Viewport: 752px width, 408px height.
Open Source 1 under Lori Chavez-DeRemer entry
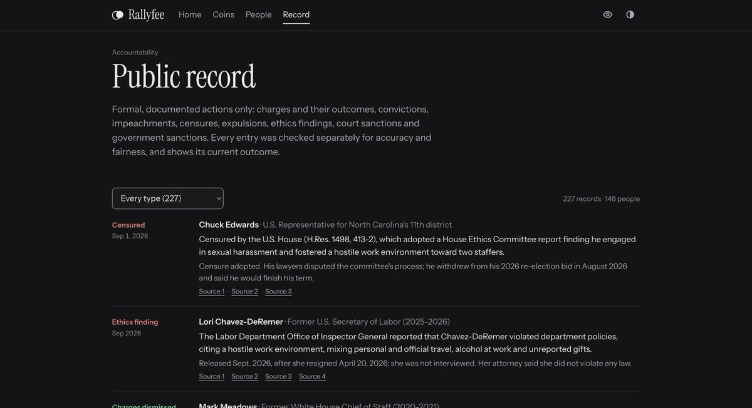(212, 377)
